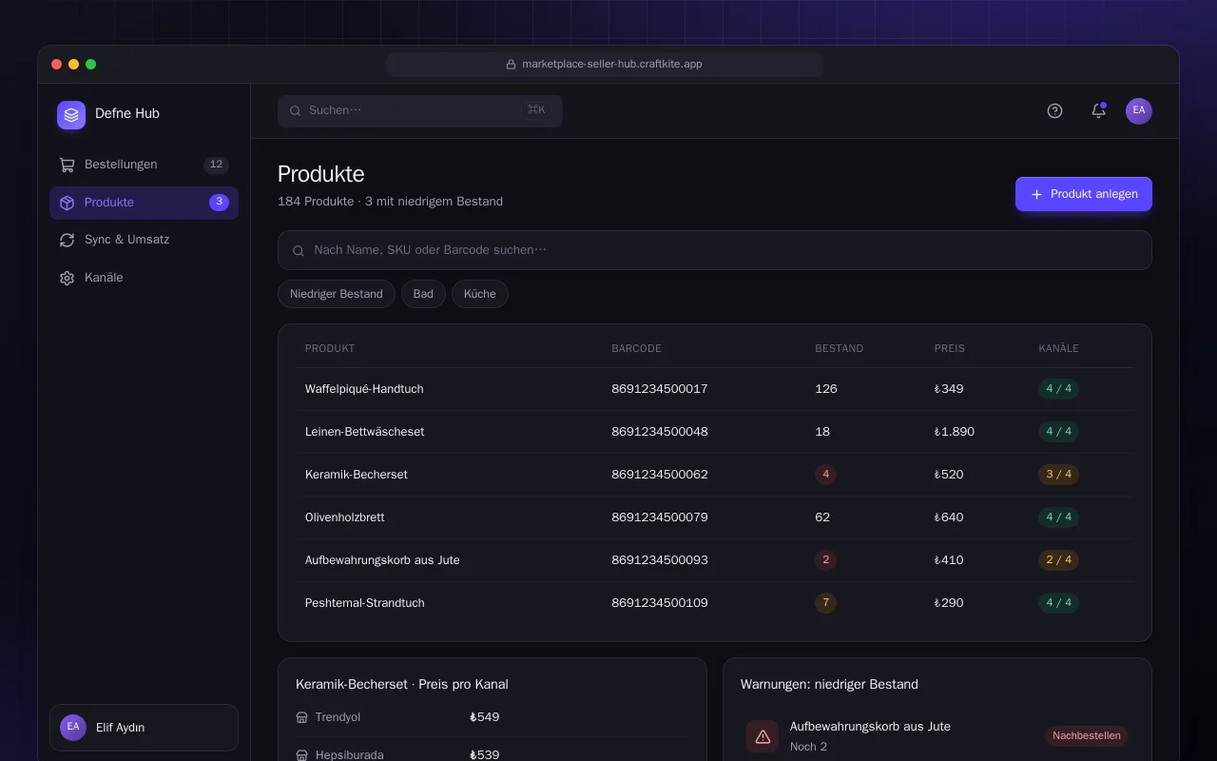Click the magnifier in the product search field

298,250
